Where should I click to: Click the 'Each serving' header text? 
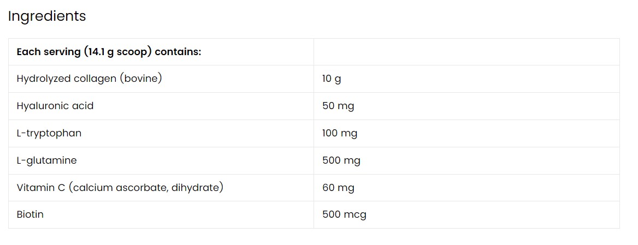point(48,52)
